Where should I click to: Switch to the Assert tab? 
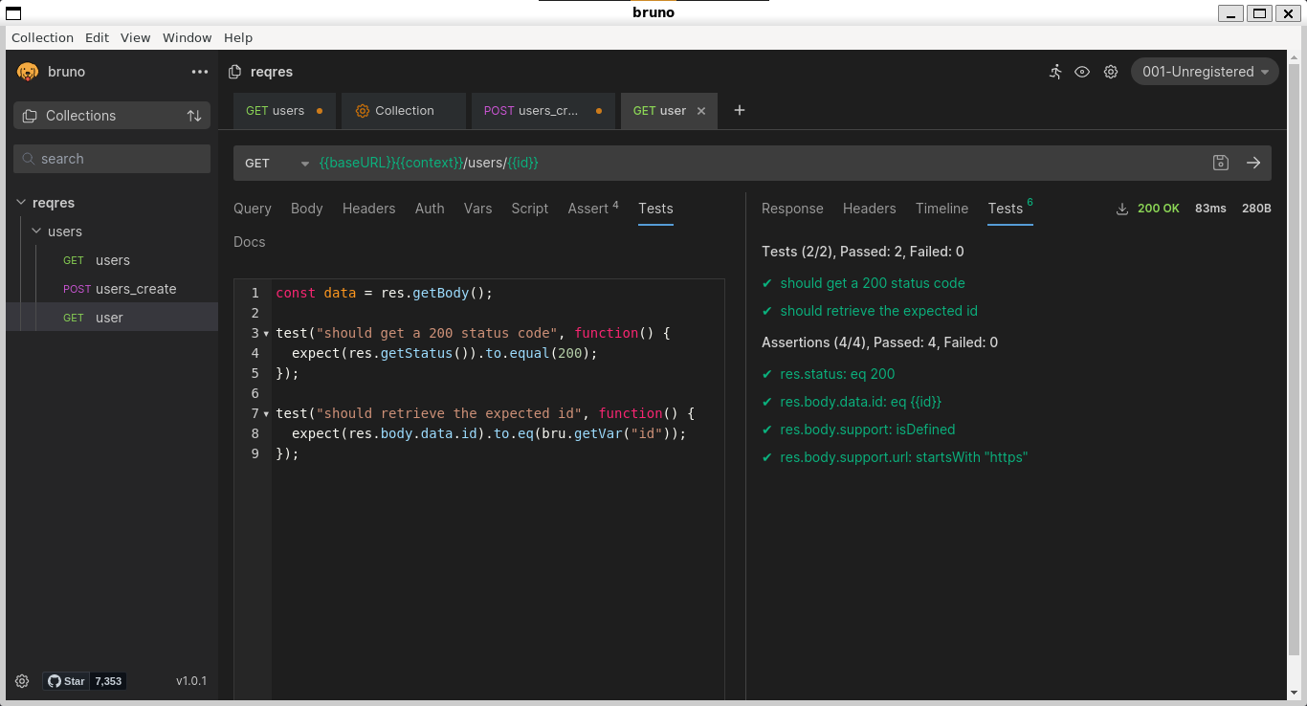587,208
